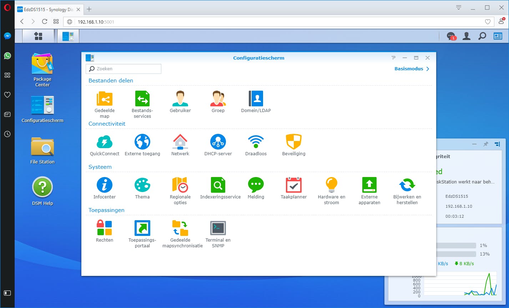Open DSM notifications
This screenshot has height=308, width=509.
click(451, 36)
